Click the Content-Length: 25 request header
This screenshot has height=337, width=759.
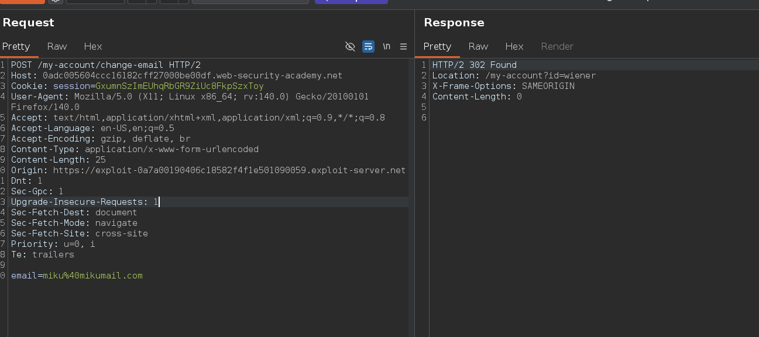(59, 160)
